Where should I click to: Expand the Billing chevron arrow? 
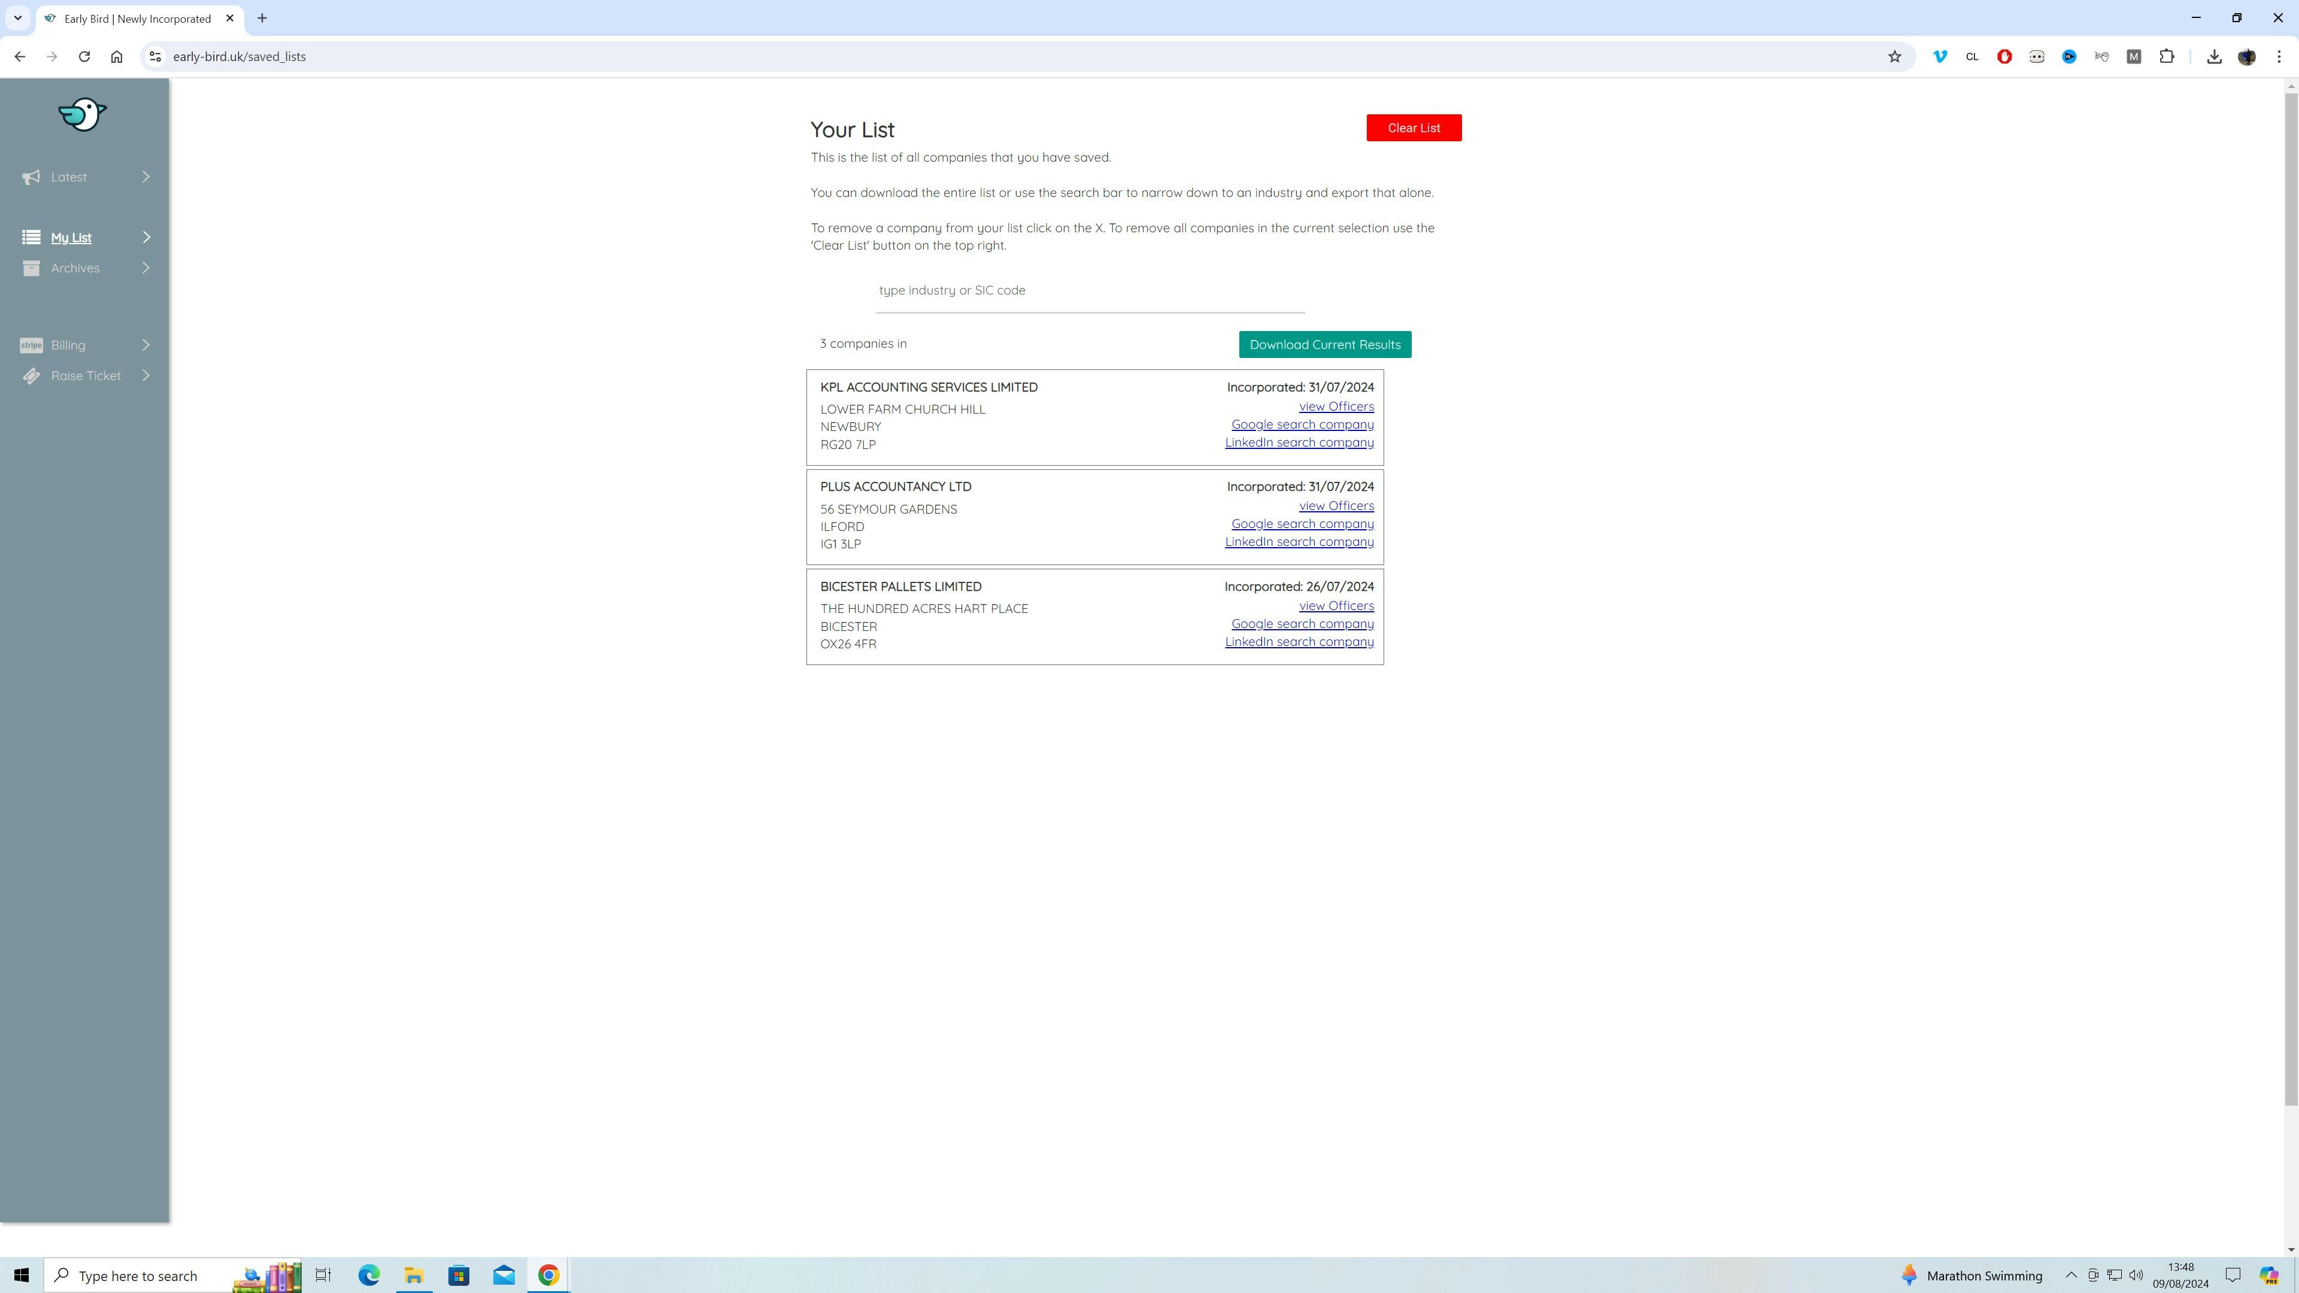point(146,345)
